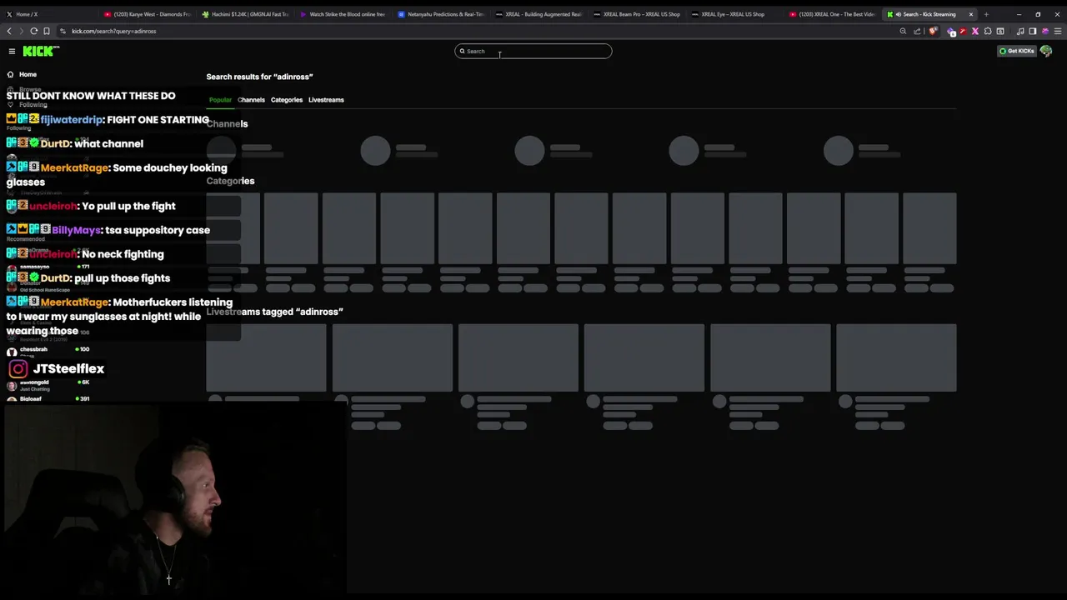The image size is (1067, 600).
Task: Open the Brave Shields lion icon
Action: pos(932,32)
